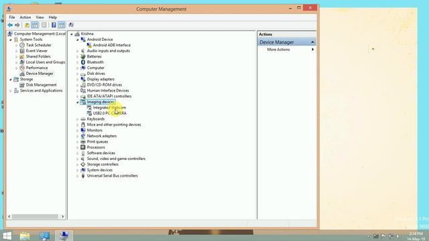
Task: Open the Help menu
Action: click(53, 17)
